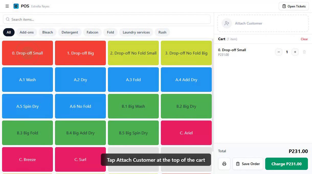The width and height of the screenshot is (312, 174).
Task: Add 3. Drop-off No Fold Big item
Action: (x=186, y=53)
